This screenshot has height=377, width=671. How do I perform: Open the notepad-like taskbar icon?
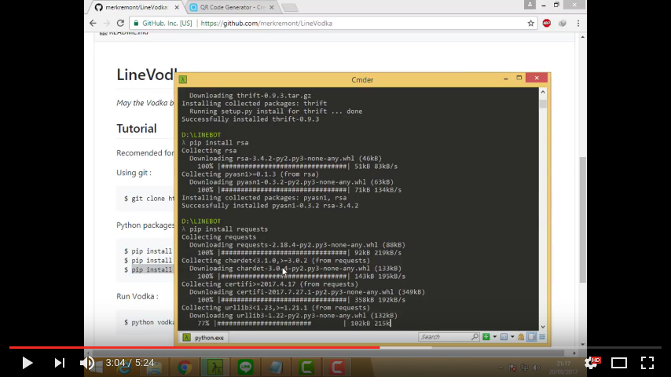[276, 367]
